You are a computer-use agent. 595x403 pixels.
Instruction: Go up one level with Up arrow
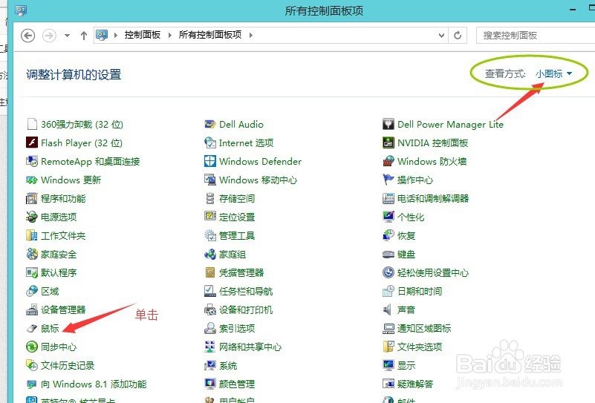(x=84, y=36)
